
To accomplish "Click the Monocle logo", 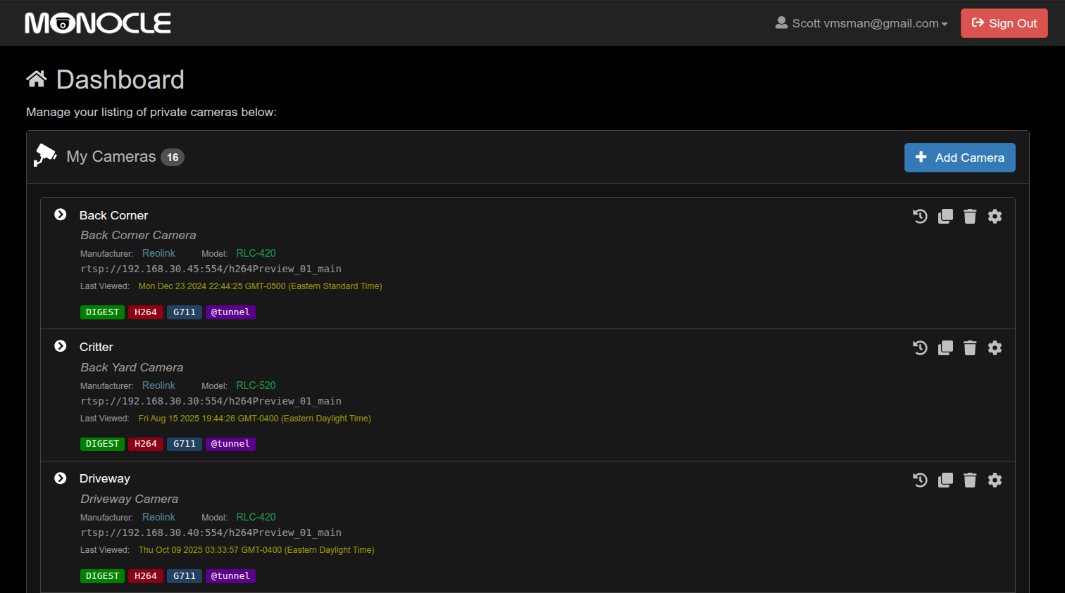I will [x=98, y=23].
